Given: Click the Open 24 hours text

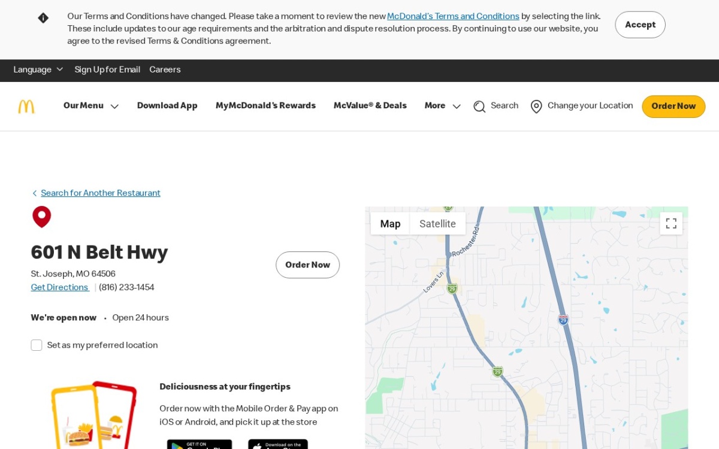Looking at the screenshot, I should point(140,318).
